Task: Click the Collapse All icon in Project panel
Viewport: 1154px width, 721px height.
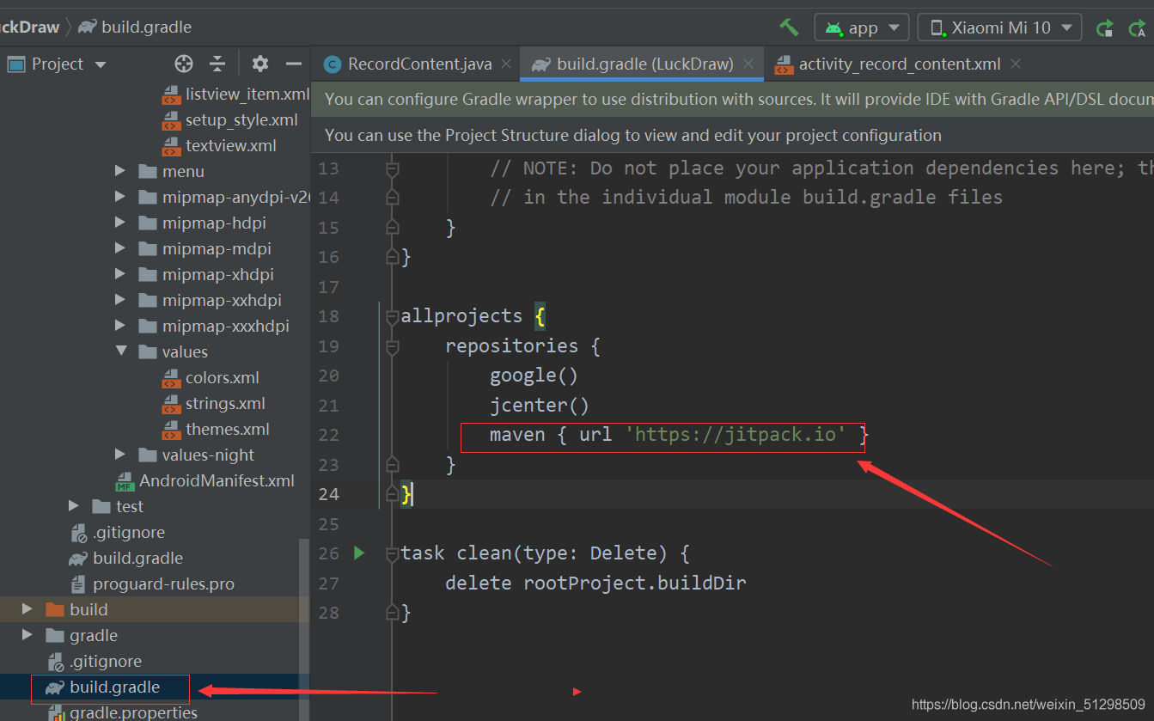Action: coord(217,64)
